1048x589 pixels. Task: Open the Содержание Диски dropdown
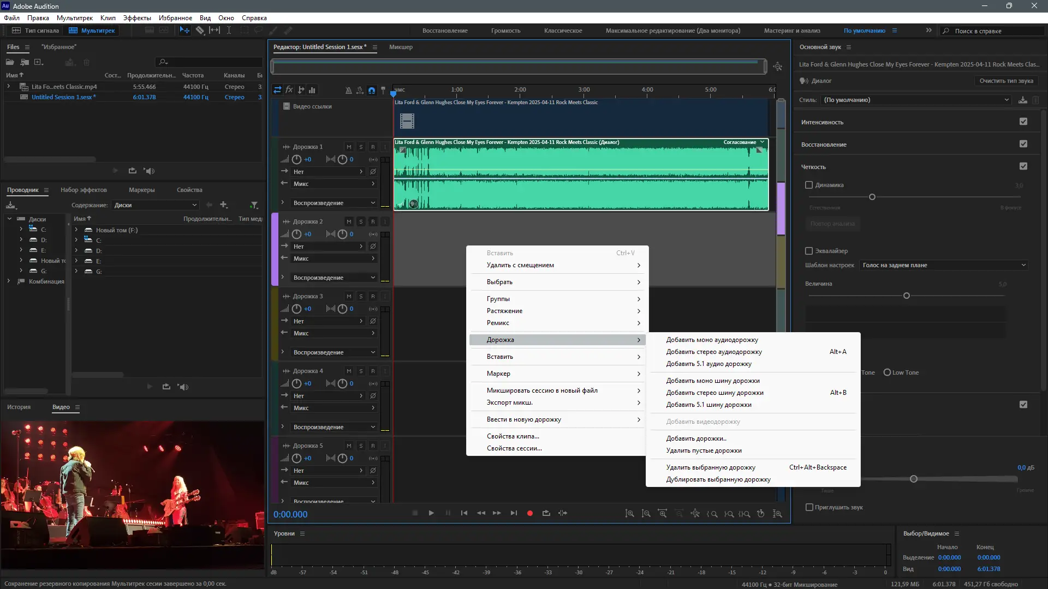[155, 205]
